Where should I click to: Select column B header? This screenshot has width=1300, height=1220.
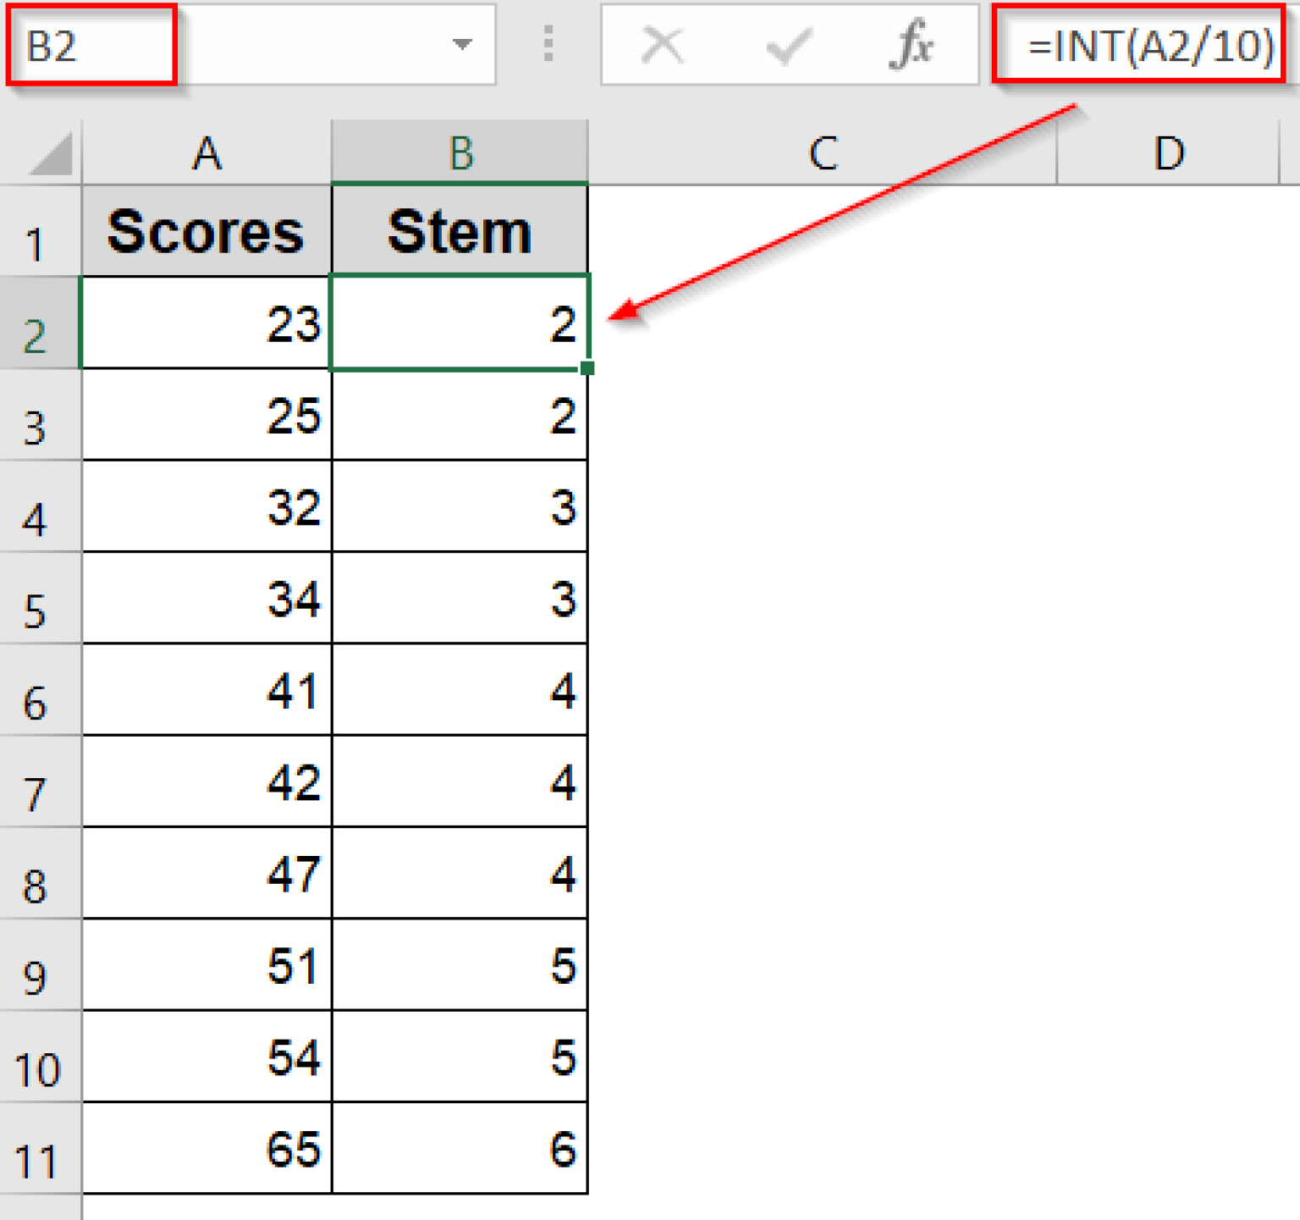tap(460, 152)
